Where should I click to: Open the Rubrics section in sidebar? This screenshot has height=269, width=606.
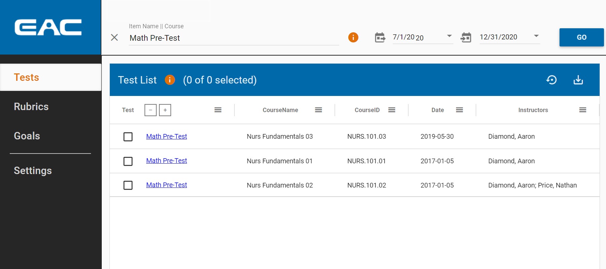click(x=31, y=106)
